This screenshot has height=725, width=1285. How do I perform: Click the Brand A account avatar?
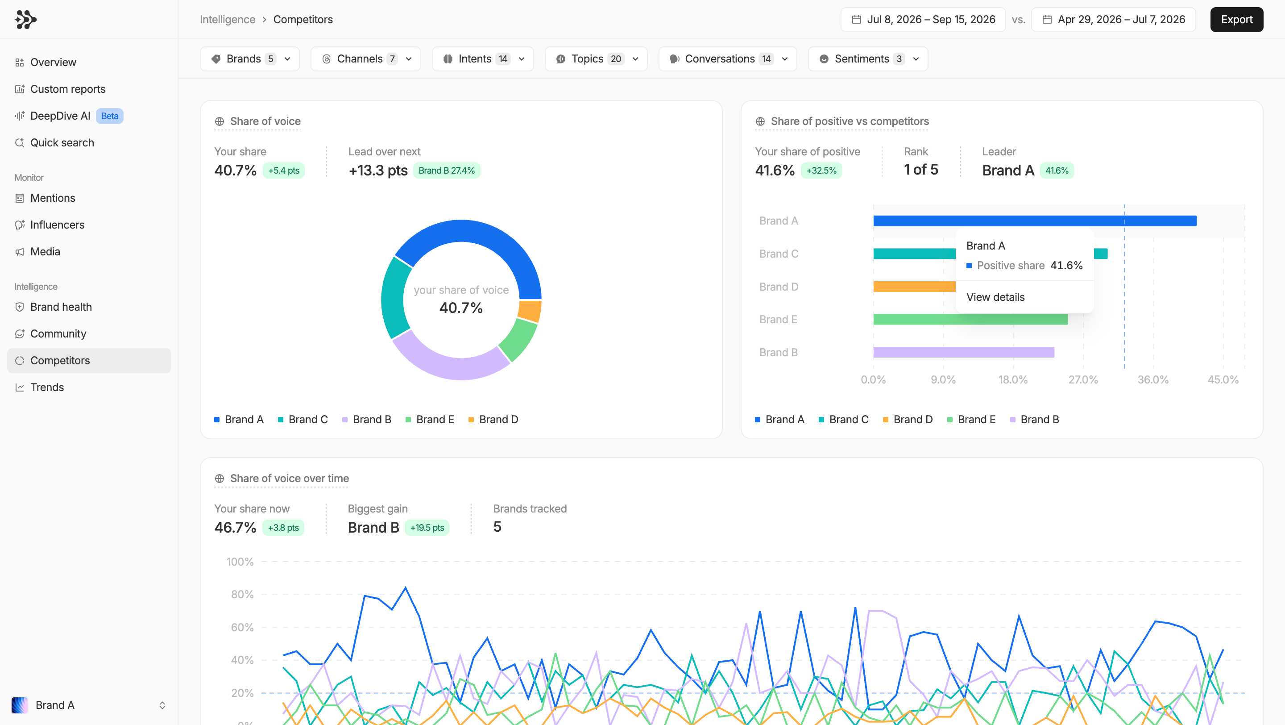[20, 705]
